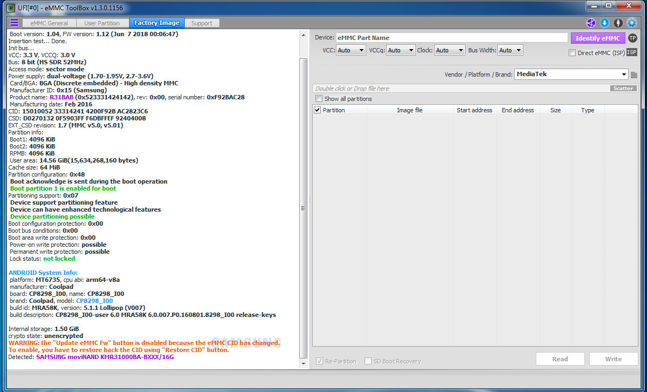Click the blue download arrow icon
The width and height of the screenshot is (647, 392).
point(604,23)
